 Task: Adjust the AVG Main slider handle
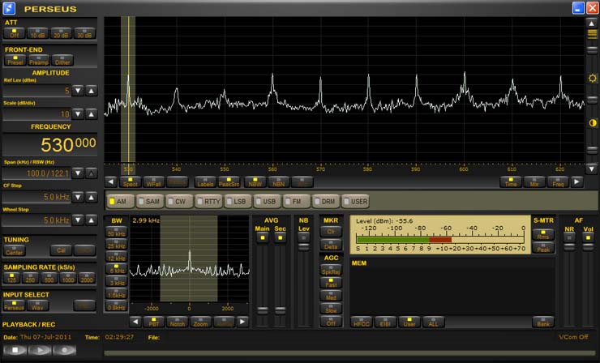263,310
